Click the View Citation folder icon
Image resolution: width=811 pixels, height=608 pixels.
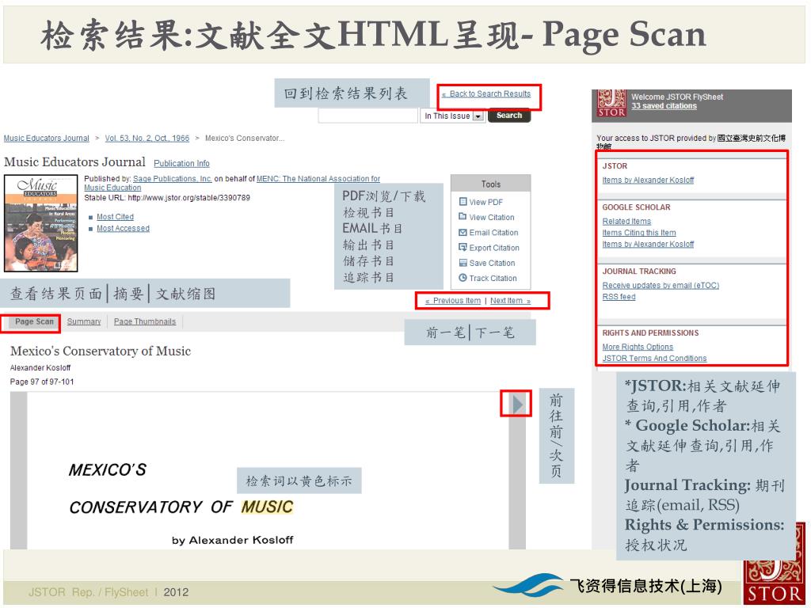coord(463,217)
